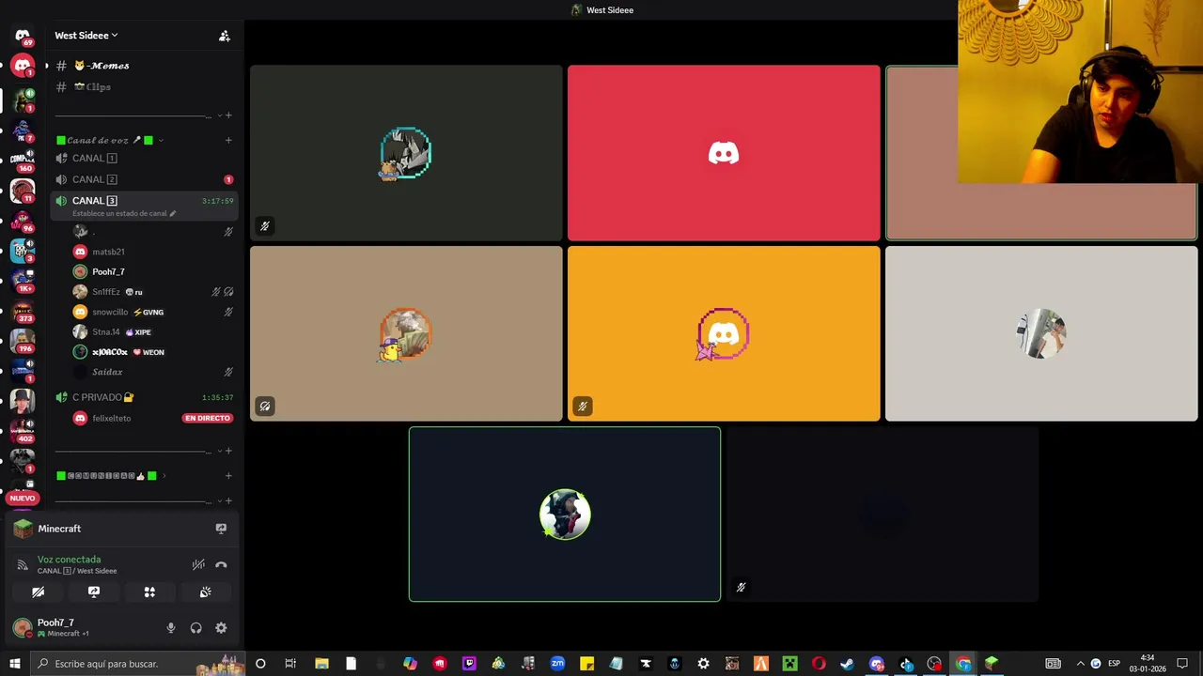1203x676 pixels.
Task: Open the touch keyboard tray icon
Action: pos(1054,664)
